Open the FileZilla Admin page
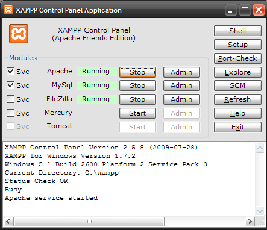 click(x=181, y=99)
